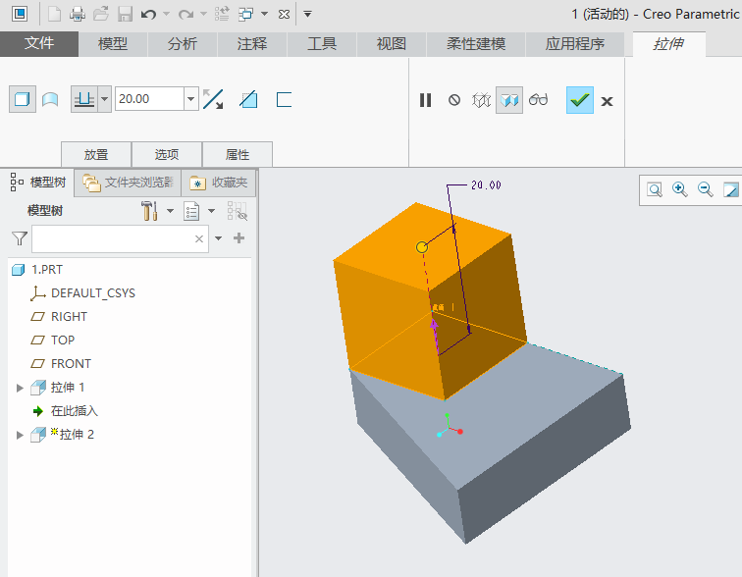Viewport: 742px width, 577px height.
Task: Open the depth type dropdown arrow
Action: point(104,99)
